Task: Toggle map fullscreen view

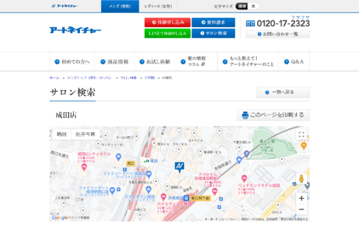Action: point(302,134)
